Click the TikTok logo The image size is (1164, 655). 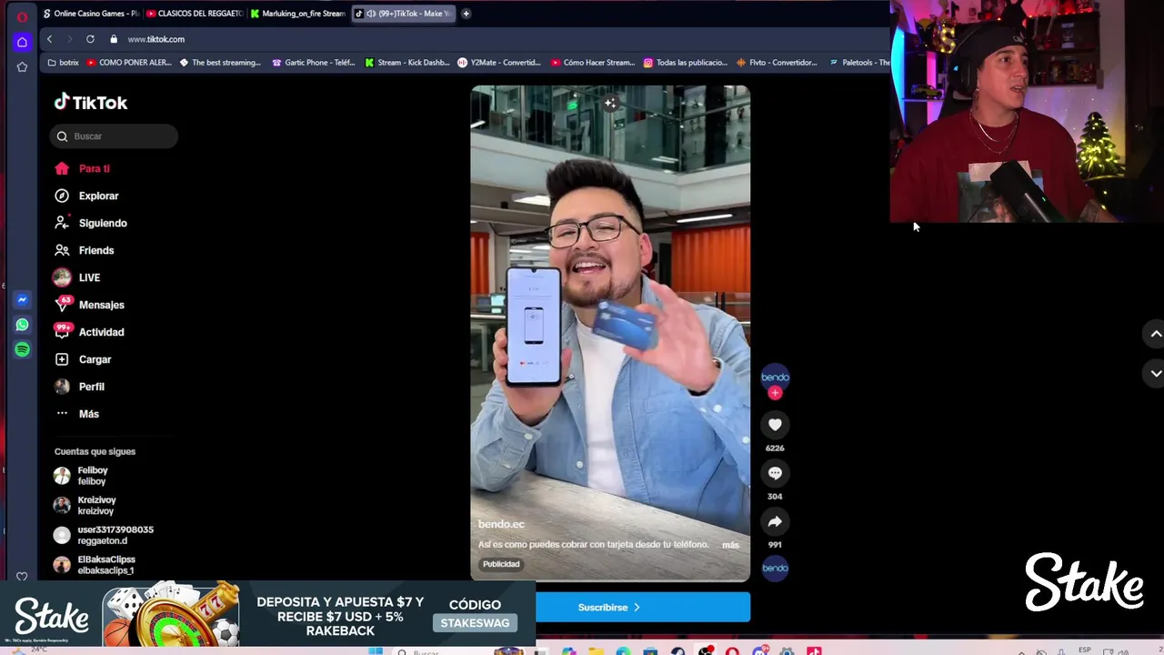click(x=91, y=103)
